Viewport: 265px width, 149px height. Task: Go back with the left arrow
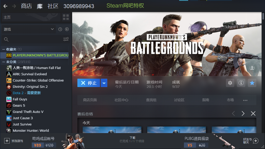pos(6,6)
